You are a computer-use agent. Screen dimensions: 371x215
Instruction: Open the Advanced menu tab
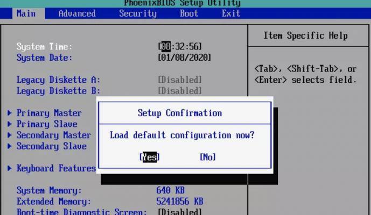click(x=77, y=13)
